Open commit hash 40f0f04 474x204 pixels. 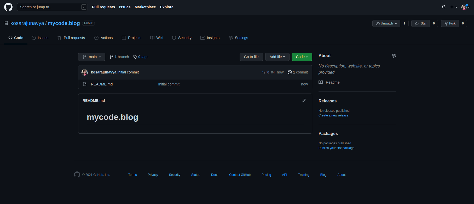(268, 72)
